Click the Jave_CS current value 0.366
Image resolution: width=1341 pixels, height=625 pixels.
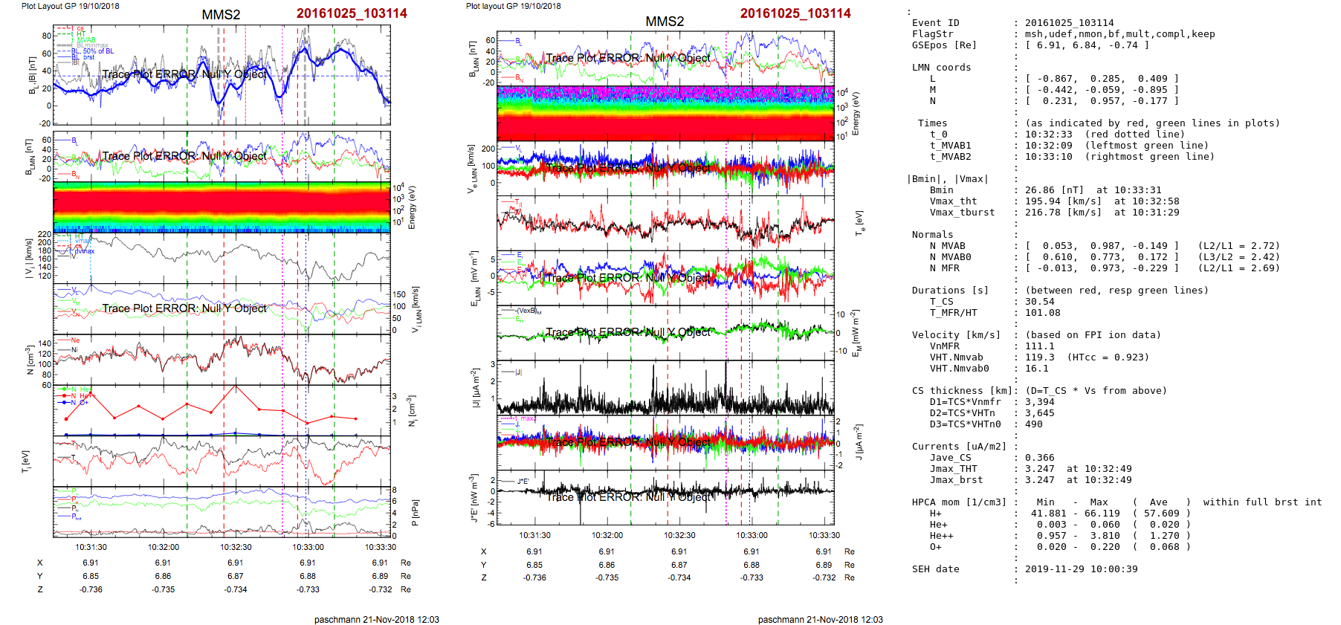1039,458
